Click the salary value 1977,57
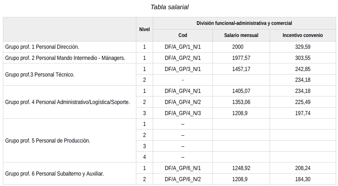 [x=241, y=58]
